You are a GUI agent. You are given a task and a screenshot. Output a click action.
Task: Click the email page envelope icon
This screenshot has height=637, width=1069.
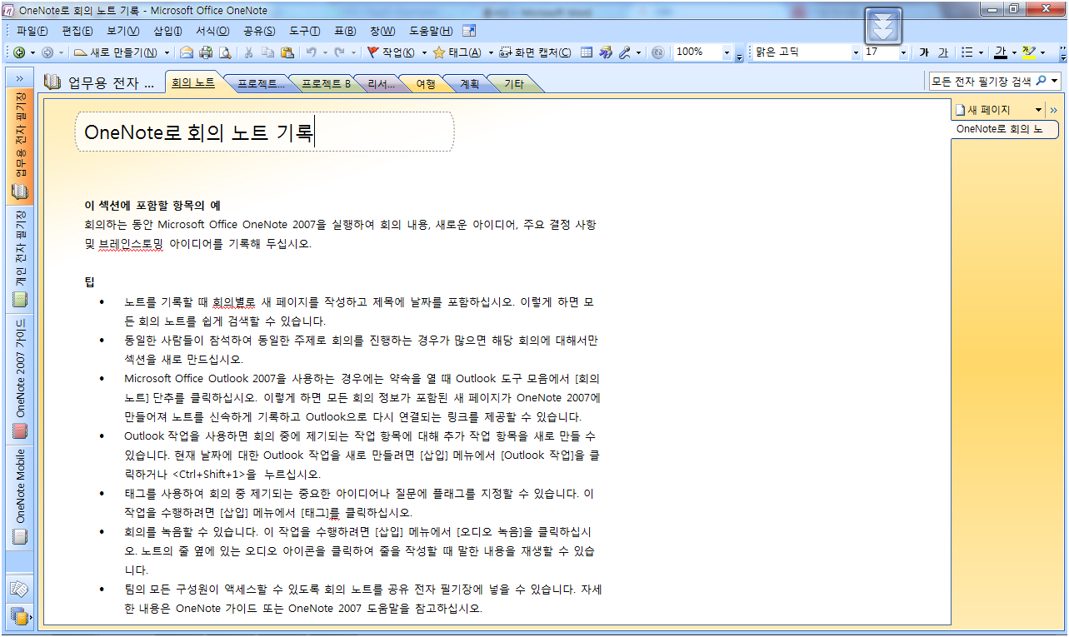click(x=187, y=52)
